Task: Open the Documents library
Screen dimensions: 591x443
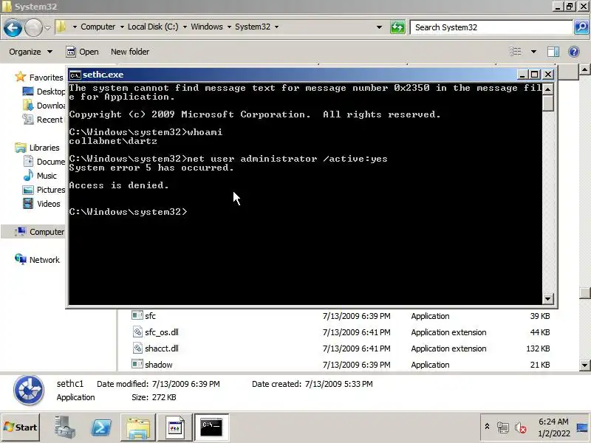Action: click(x=44, y=162)
